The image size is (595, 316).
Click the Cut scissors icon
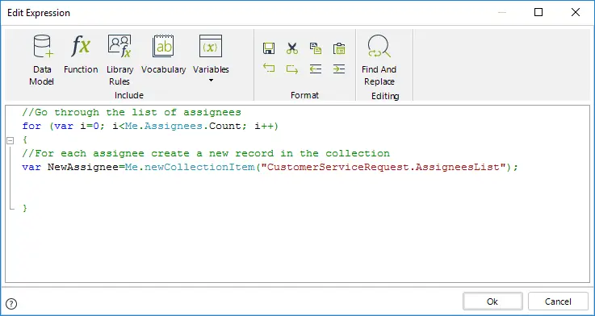292,48
